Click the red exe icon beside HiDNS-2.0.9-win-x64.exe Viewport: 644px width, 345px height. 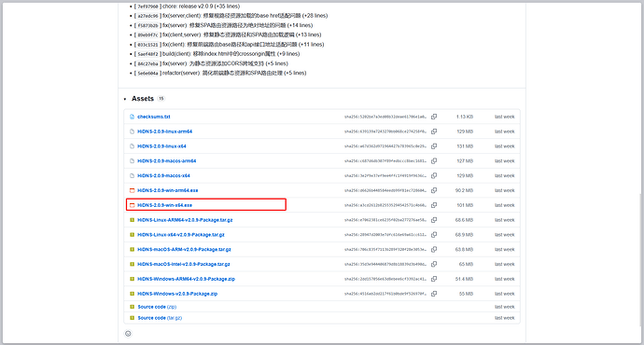click(132, 205)
